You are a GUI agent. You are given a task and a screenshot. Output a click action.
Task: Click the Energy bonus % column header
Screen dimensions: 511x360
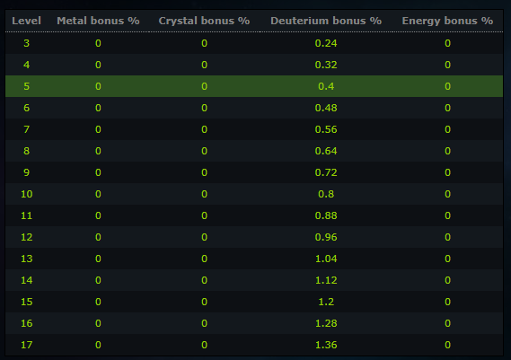447,21
